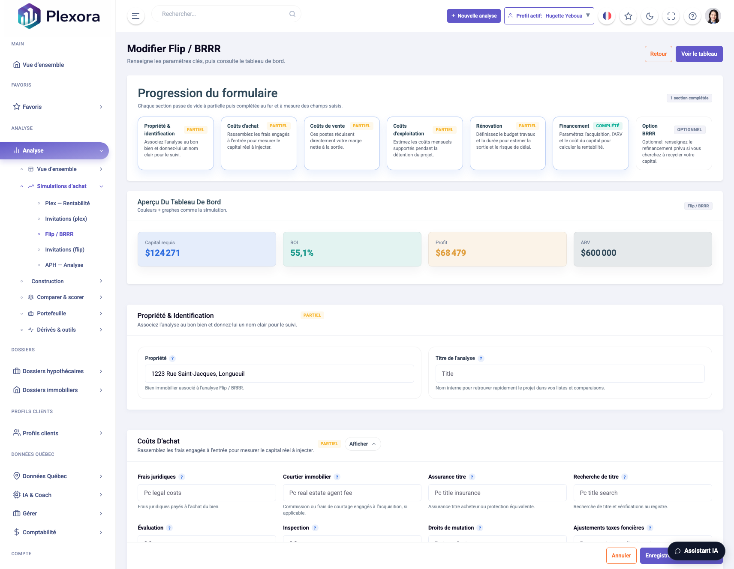Screen dimensions: 734x569
Task: Open the French flag language selector
Action: pos(607,16)
